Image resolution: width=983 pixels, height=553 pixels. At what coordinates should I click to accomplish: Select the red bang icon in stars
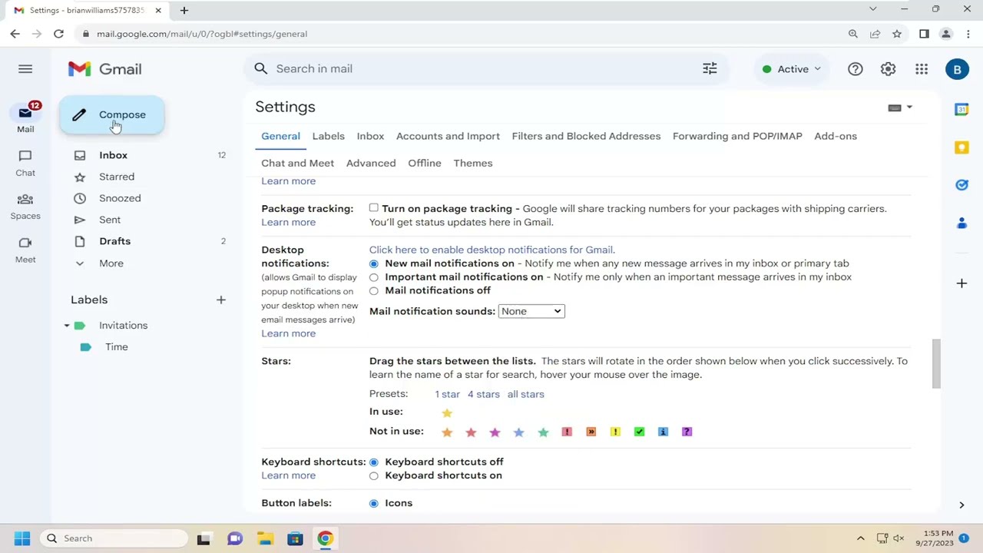[567, 432]
